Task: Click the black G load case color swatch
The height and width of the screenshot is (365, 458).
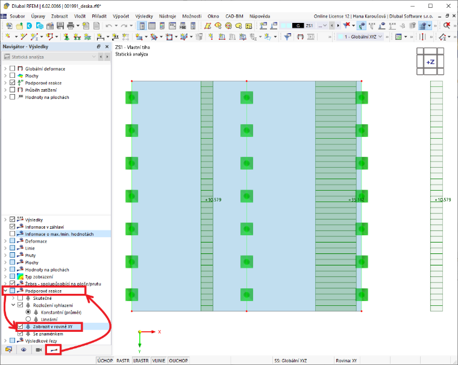Action: 298,26
